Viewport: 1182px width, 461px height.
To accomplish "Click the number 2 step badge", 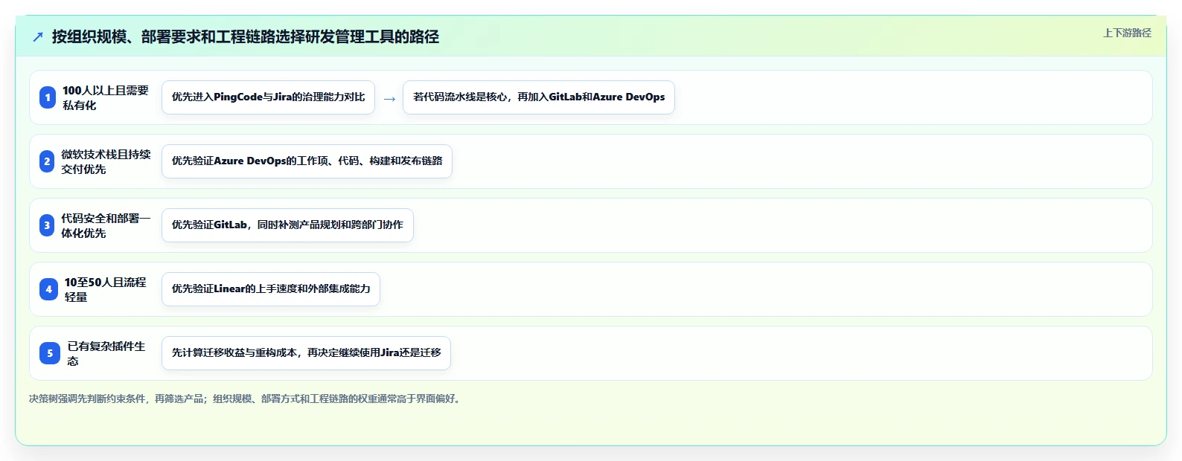I will (x=47, y=161).
